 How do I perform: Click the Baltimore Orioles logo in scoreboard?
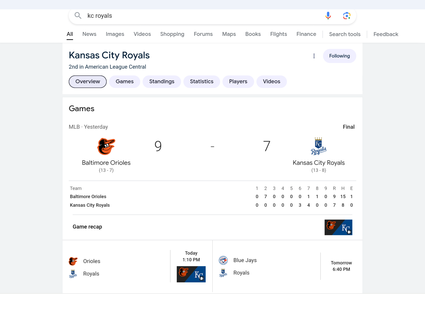point(106,146)
